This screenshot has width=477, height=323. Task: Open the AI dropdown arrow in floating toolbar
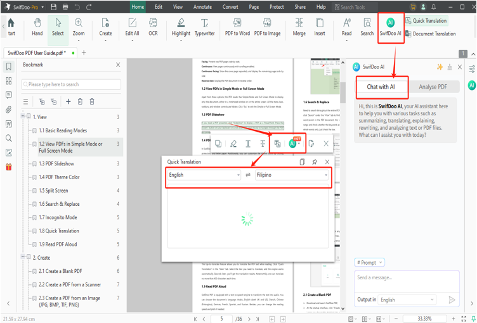coord(299,144)
